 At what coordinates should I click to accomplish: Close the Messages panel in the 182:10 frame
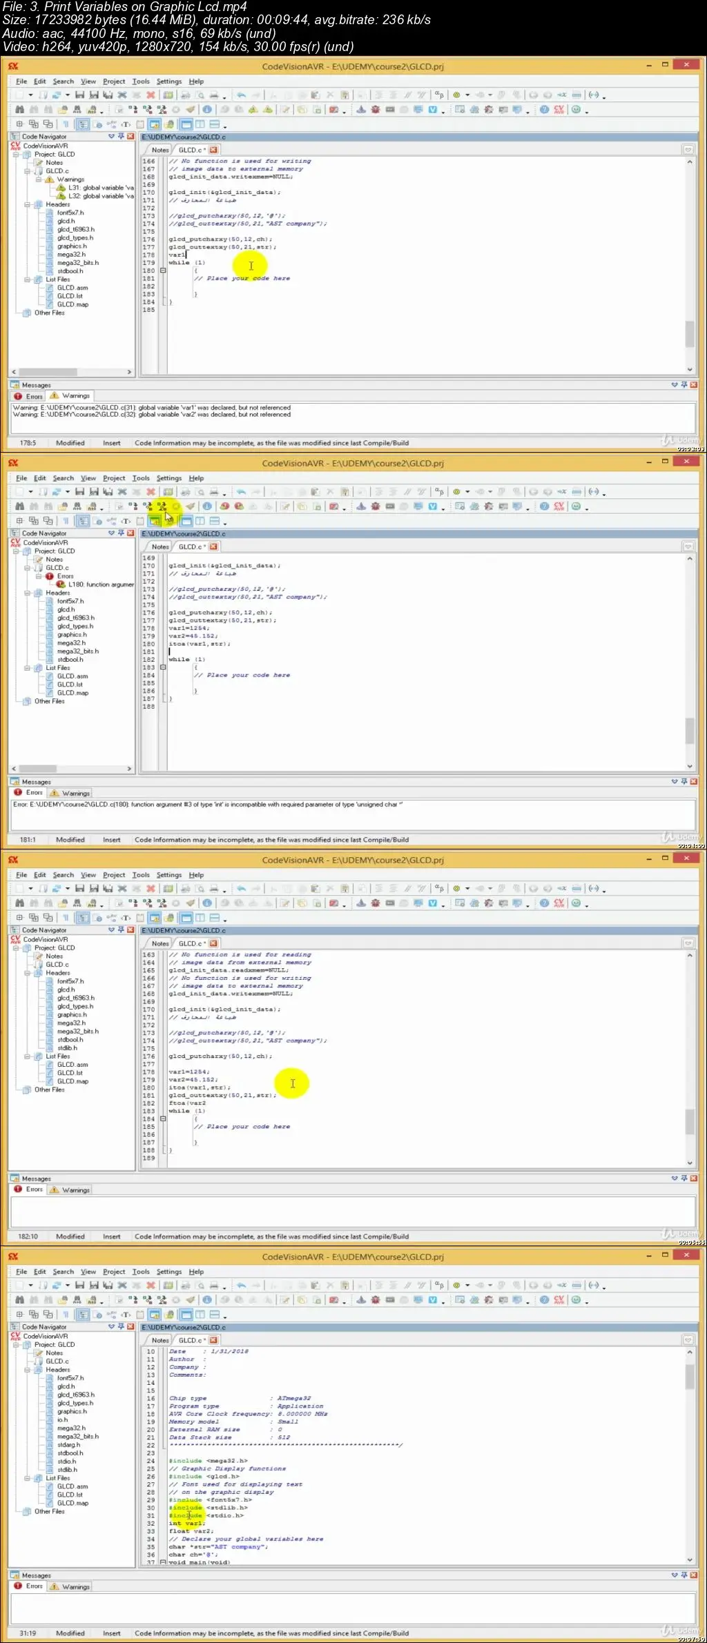click(694, 1179)
